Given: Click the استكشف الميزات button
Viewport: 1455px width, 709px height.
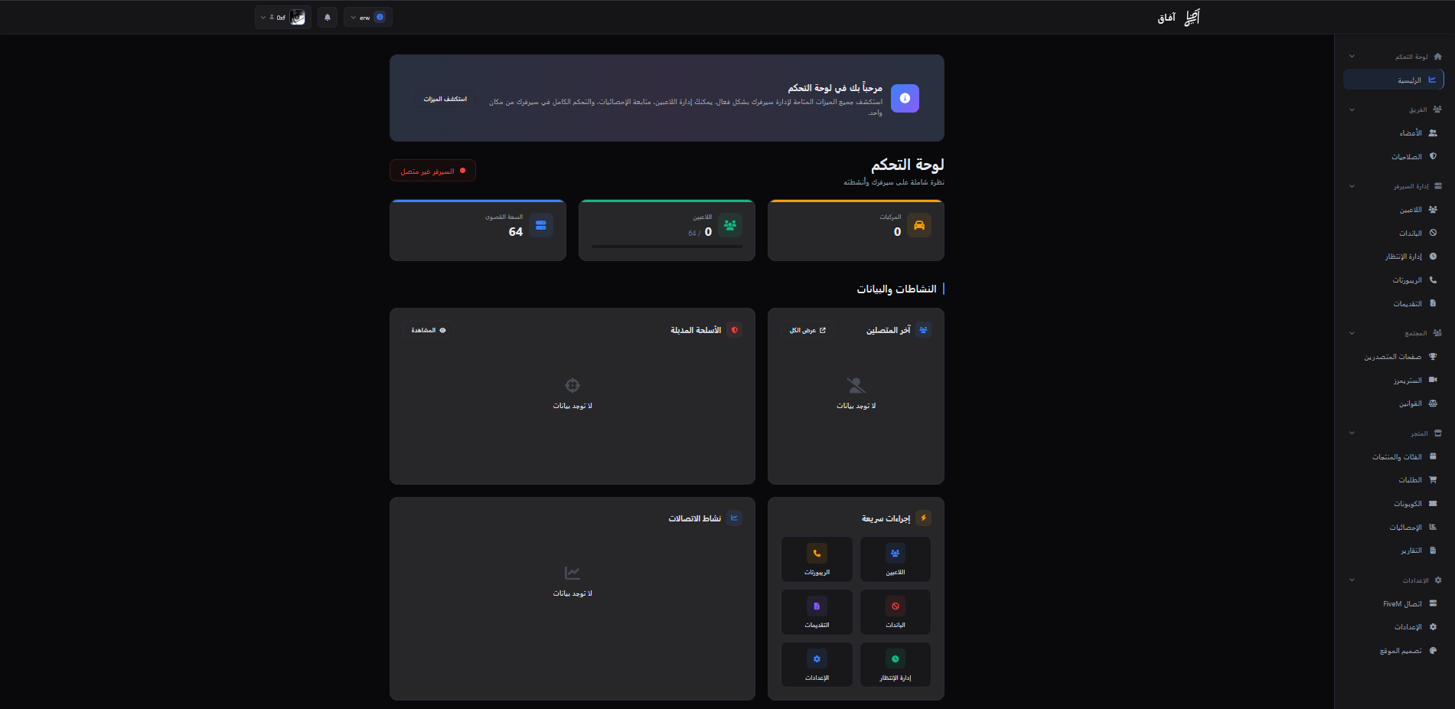Looking at the screenshot, I should 445,99.
